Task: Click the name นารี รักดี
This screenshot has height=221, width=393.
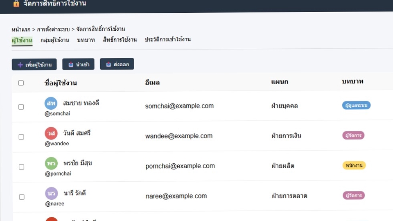Action: tap(75, 193)
